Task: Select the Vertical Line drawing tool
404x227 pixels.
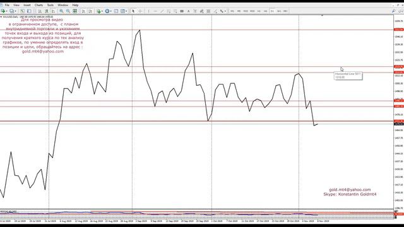Action: click(x=148, y=11)
